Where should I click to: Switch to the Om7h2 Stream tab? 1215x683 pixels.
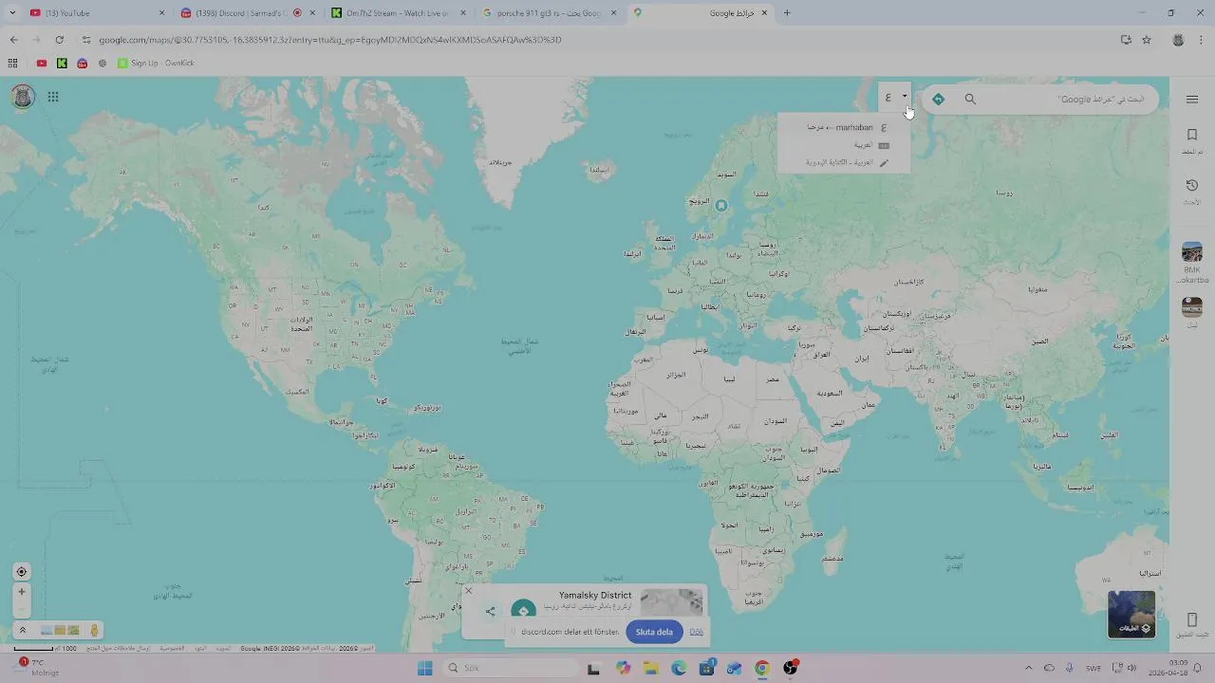click(x=398, y=13)
